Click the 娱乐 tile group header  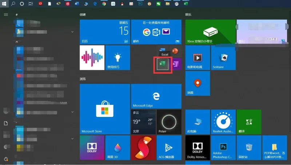point(188,15)
